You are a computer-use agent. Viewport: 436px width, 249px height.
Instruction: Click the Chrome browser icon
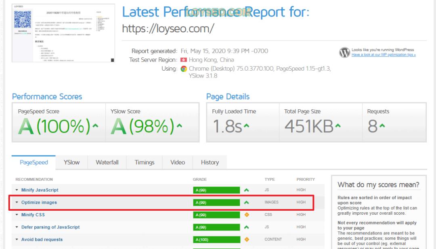click(x=184, y=69)
